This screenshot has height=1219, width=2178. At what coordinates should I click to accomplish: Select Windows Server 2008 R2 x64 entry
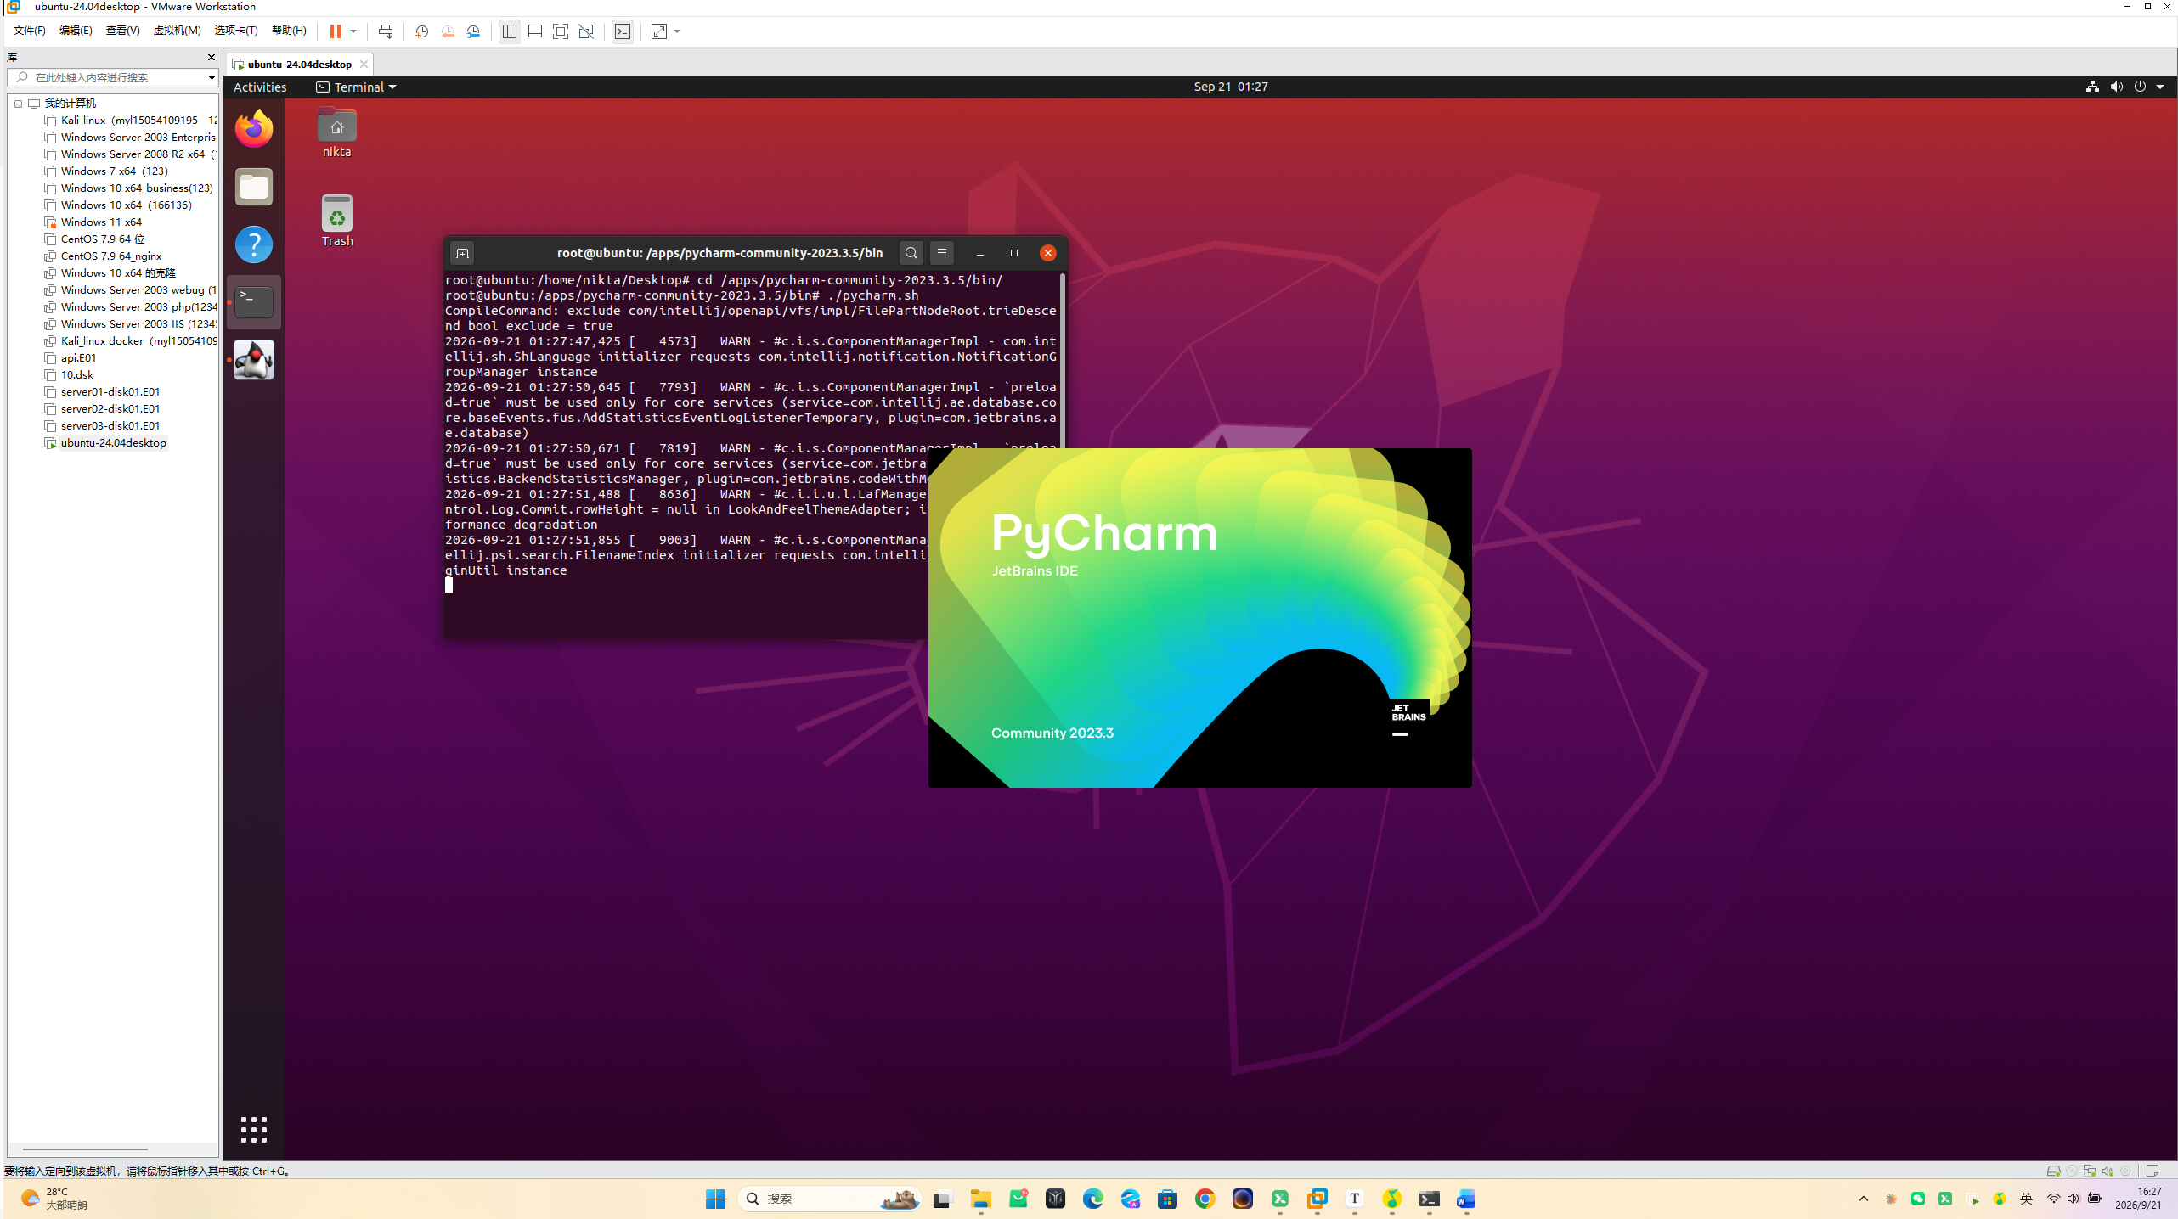(x=131, y=154)
